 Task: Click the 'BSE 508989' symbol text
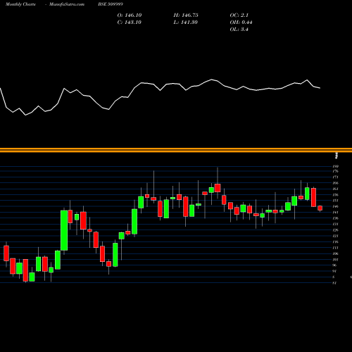point(111,4)
